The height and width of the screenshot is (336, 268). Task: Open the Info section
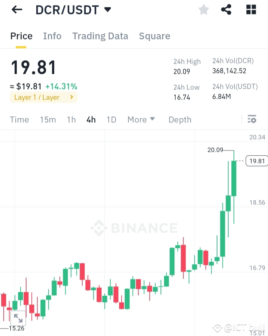click(52, 36)
